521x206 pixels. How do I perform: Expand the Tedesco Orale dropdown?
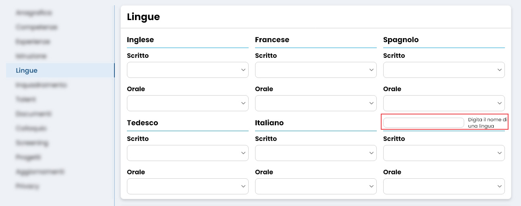(x=187, y=186)
